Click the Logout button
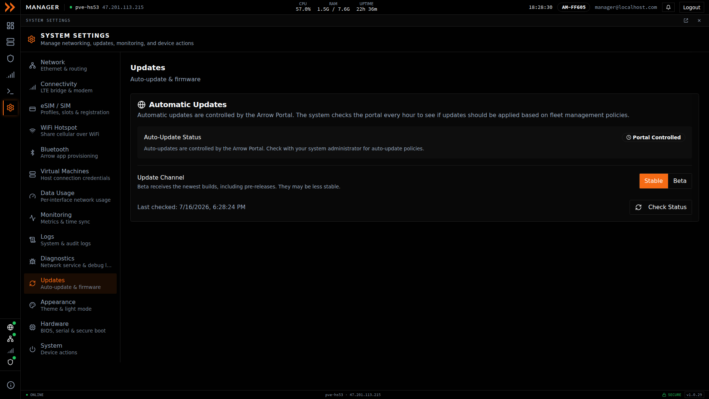This screenshot has height=399, width=709. click(692, 7)
